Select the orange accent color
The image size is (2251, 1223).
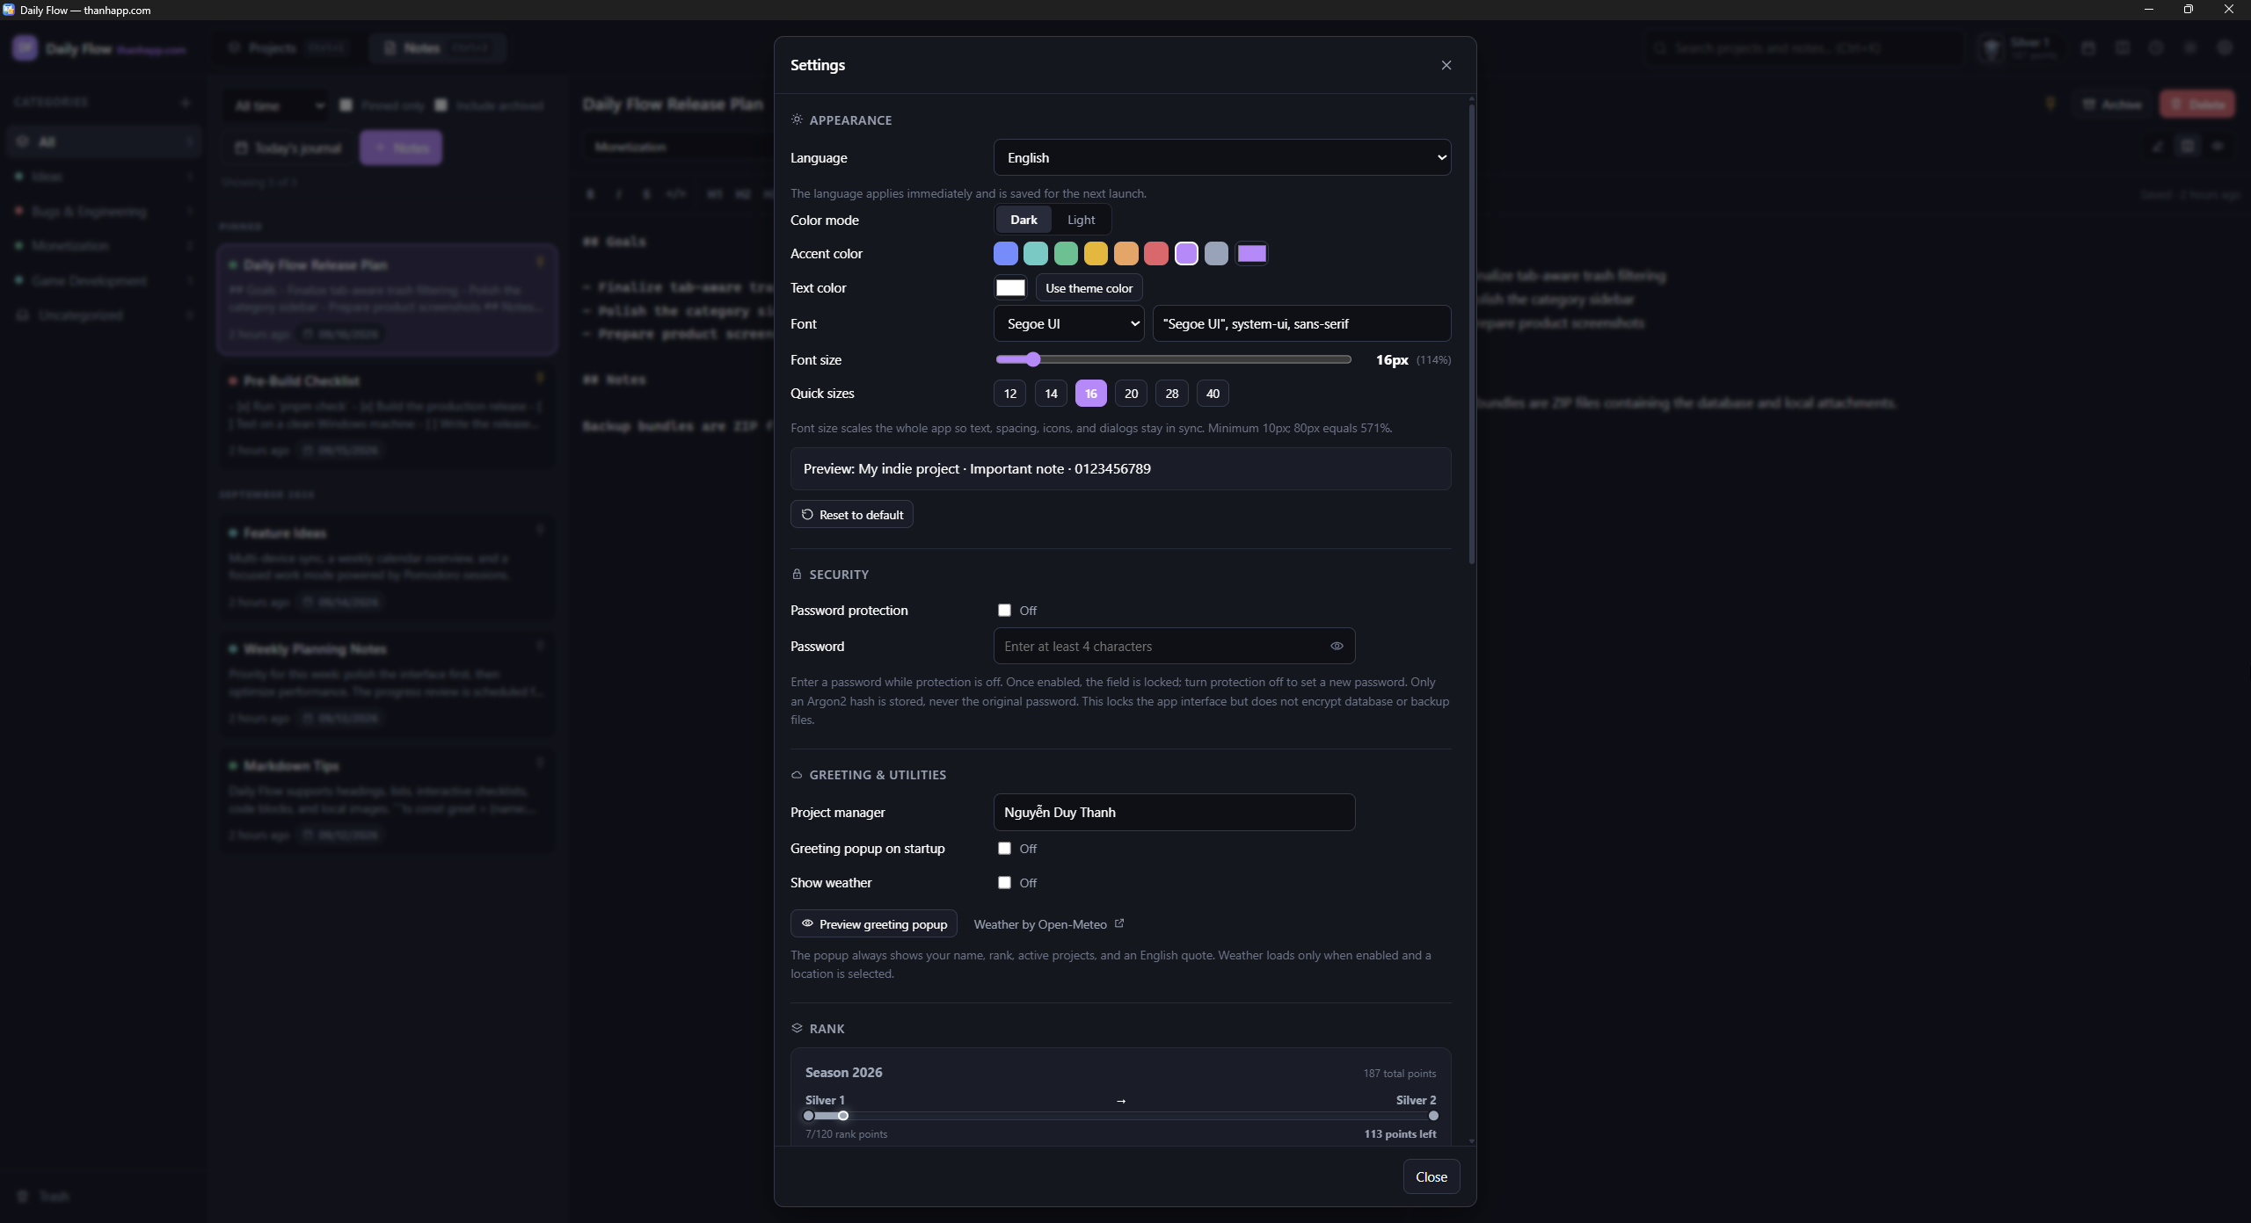(x=1126, y=254)
